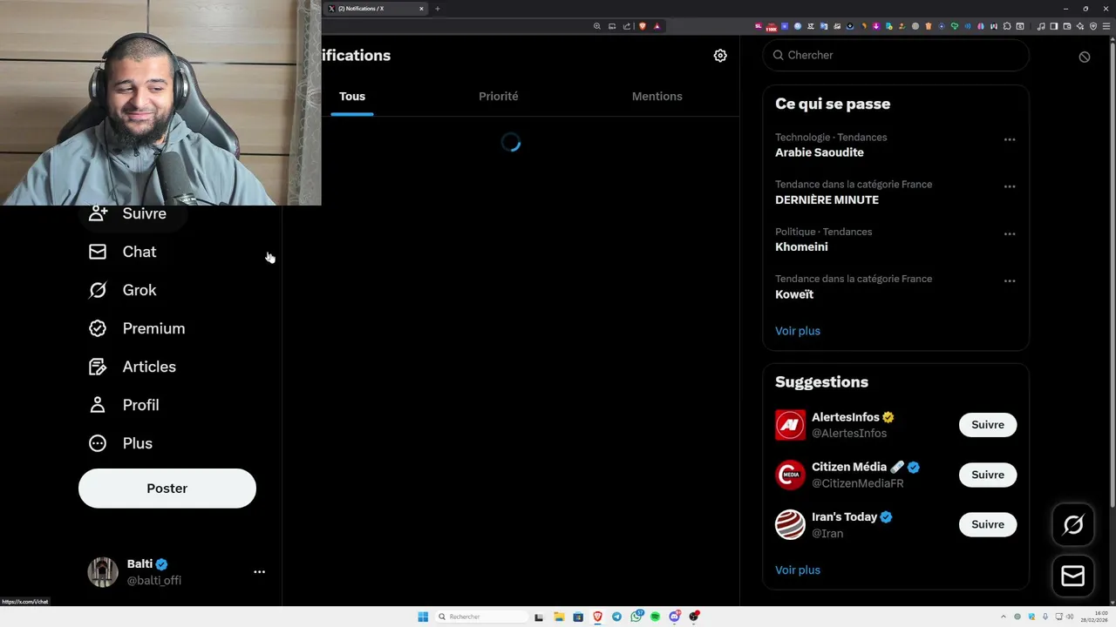Open the floating messages envelope button
The width and height of the screenshot is (1116, 627).
(x=1073, y=576)
